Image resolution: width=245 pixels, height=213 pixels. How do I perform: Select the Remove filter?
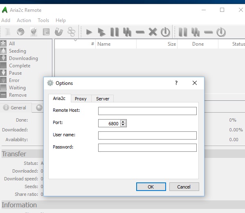18,95
